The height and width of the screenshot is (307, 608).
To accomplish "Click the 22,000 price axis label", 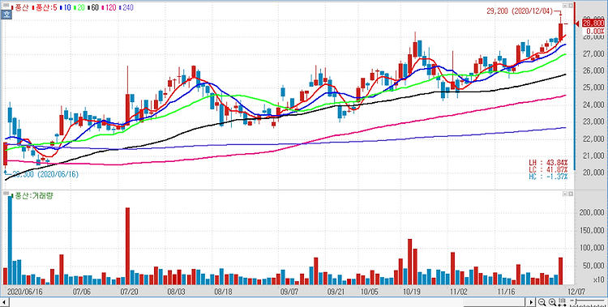I will tap(593, 139).
